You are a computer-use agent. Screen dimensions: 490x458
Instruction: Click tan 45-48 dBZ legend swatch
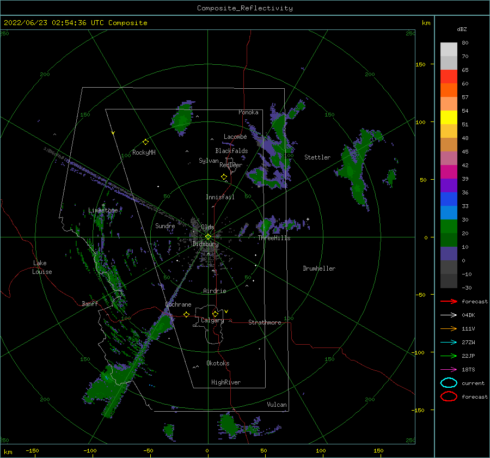(x=449, y=145)
